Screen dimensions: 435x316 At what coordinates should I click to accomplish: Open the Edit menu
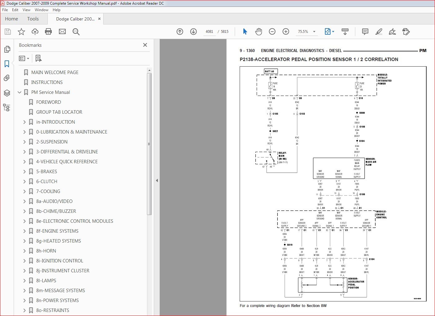pos(15,10)
